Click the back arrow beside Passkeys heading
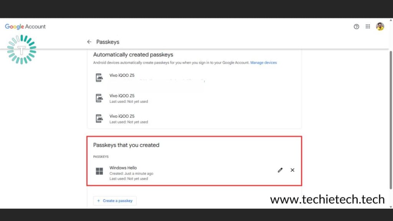 point(89,41)
